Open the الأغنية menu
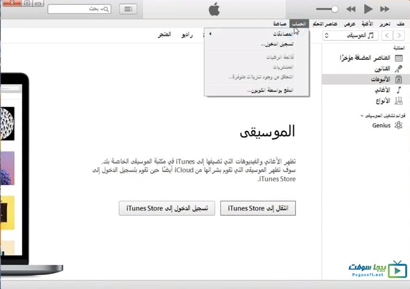The height and width of the screenshot is (289, 410). click(367, 24)
